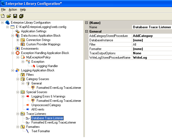Screen dimensions: 172x139
Task: Expand the Connection Strings node
Action: 18,40
